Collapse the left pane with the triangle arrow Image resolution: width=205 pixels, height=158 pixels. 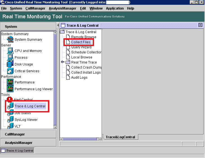click(x=58, y=25)
